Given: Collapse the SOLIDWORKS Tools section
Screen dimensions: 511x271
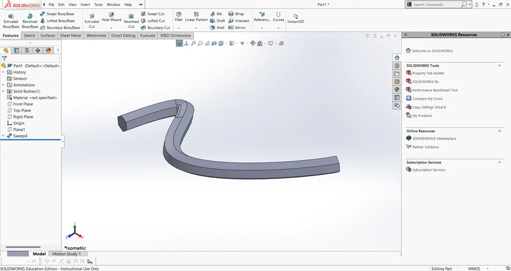Looking at the screenshot, I should click(499, 66).
